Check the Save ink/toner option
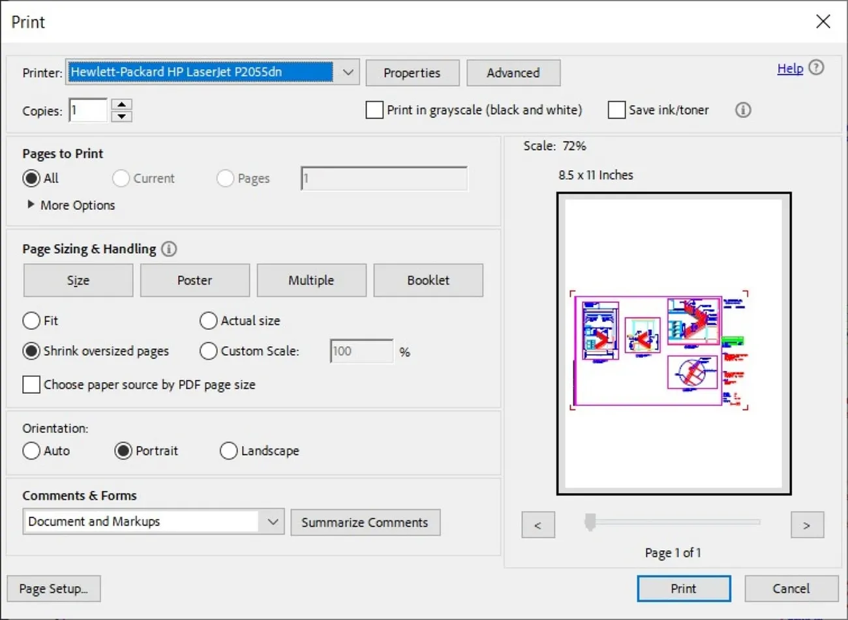This screenshot has width=848, height=620. (616, 110)
